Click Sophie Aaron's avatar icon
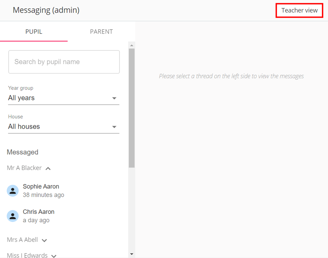Image resolution: width=328 pixels, height=258 pixels. [x=13, y=190]
